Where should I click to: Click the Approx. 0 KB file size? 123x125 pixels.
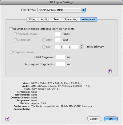click(x=38, y=103)
